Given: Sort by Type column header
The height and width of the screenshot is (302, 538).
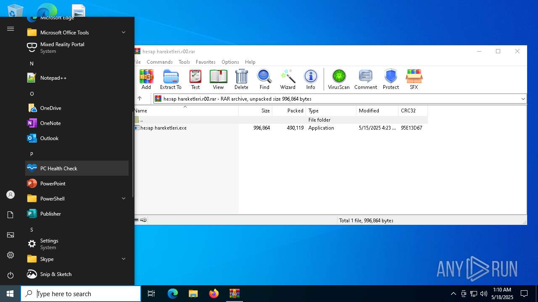Looking at the screenshot, I should click(331, 111).
